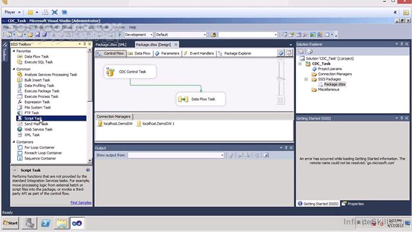The height and width of the screenshot is (232, 412).
Task: Click zoom-to-fit button on design canvas
Action: coord(281,100)
